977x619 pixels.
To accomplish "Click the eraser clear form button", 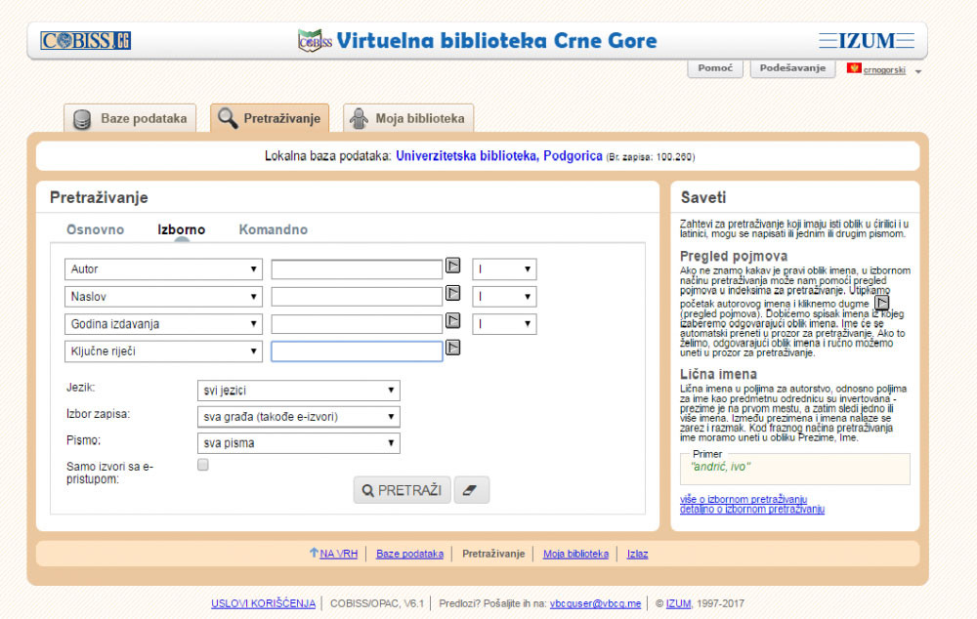I will tap(472, 490).
